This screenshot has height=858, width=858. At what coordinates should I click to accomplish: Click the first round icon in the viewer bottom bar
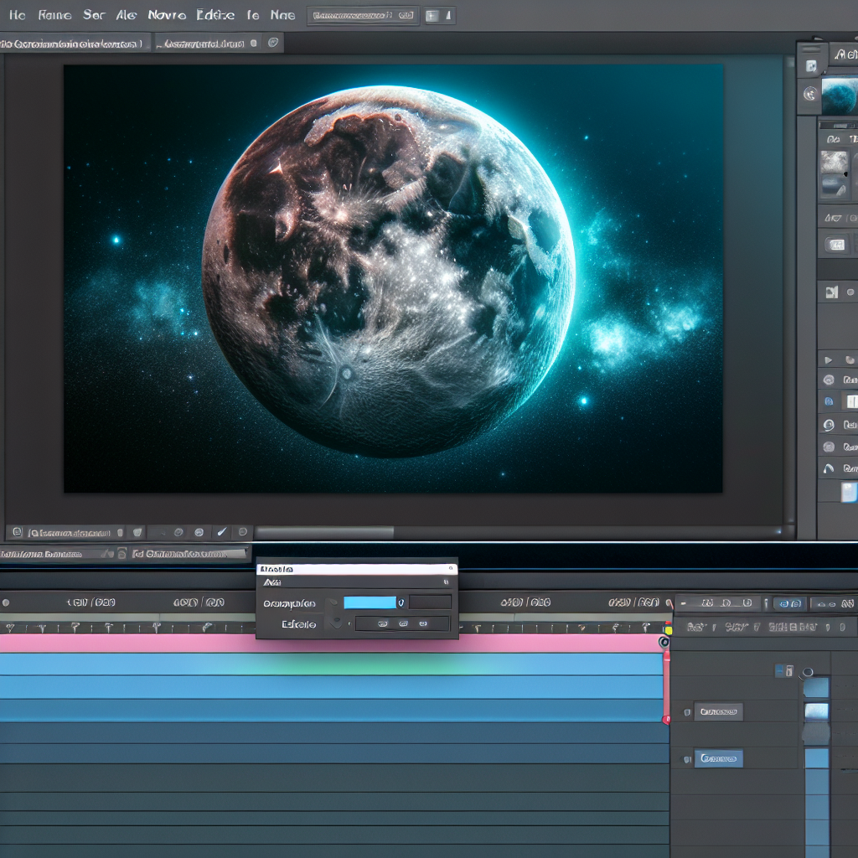tap(178, 532)
